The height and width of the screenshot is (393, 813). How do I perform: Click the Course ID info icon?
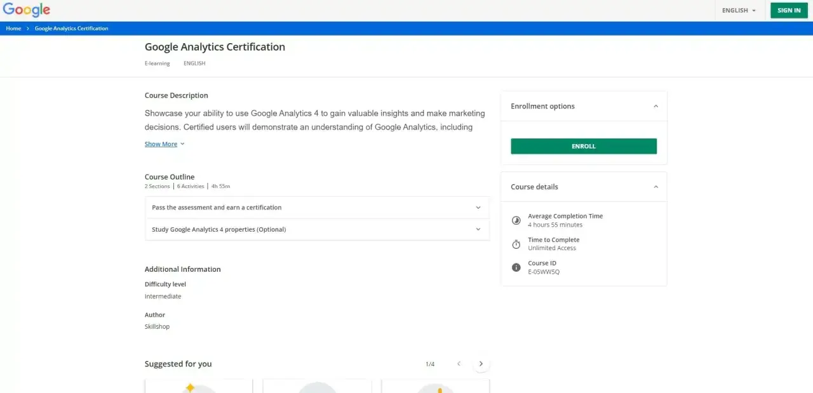[516, 267]
